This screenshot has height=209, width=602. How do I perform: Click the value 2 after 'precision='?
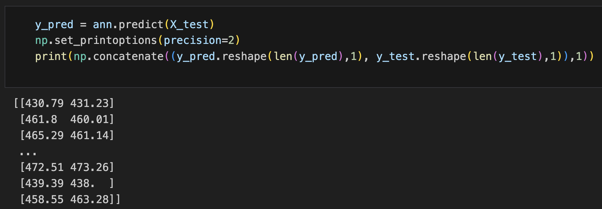click(x=231, y=40)
